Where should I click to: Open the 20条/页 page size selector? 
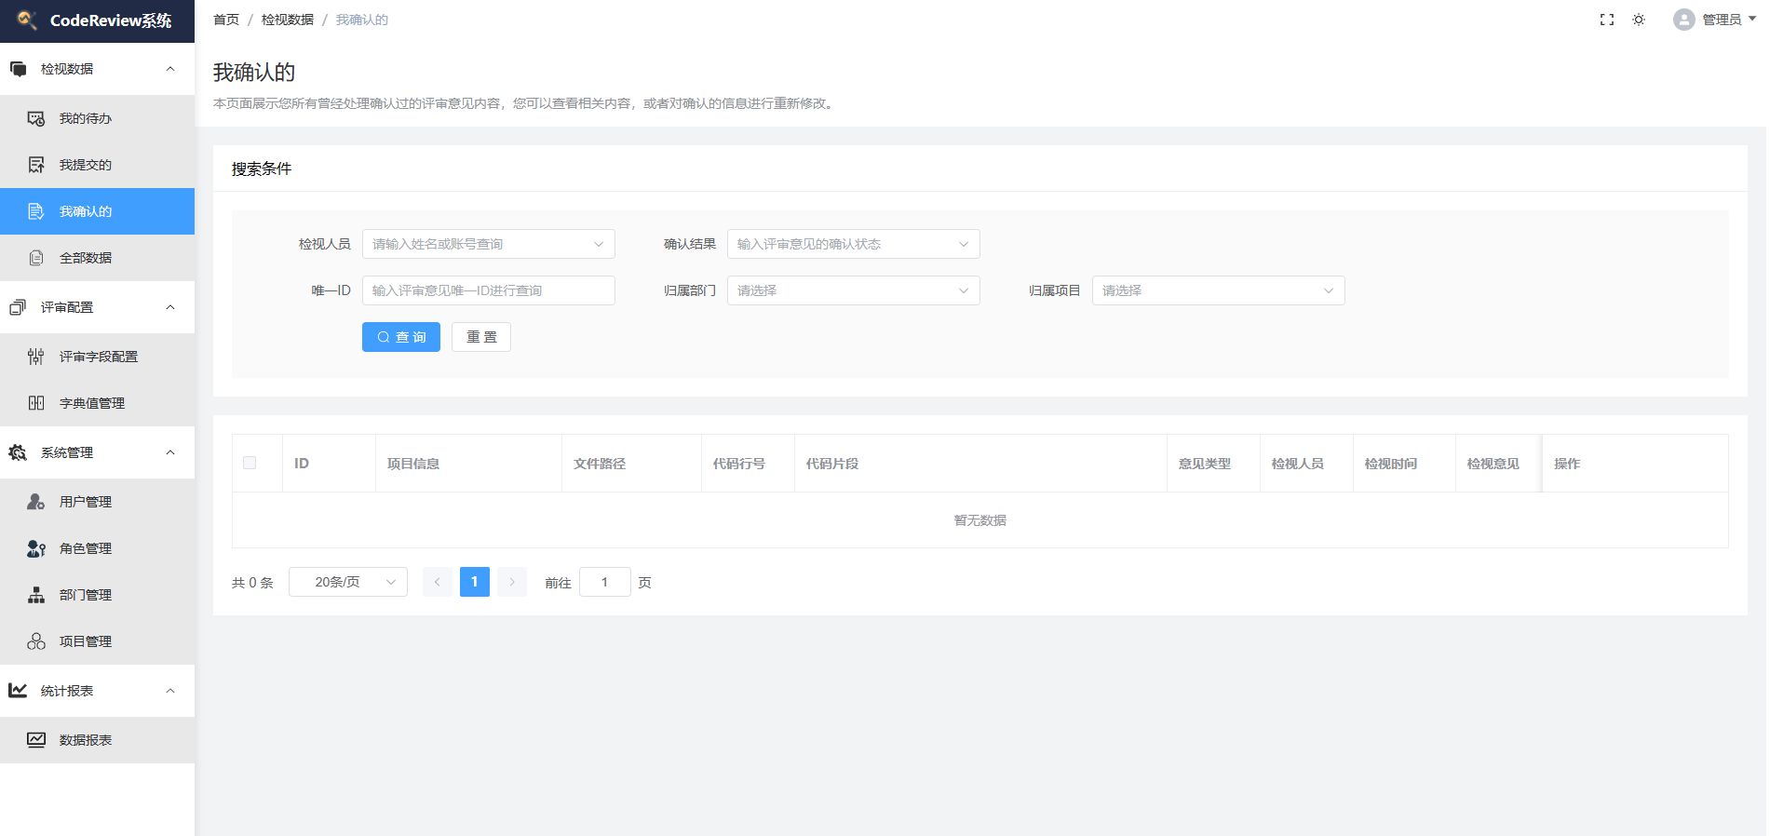click(x=347, y=582)
